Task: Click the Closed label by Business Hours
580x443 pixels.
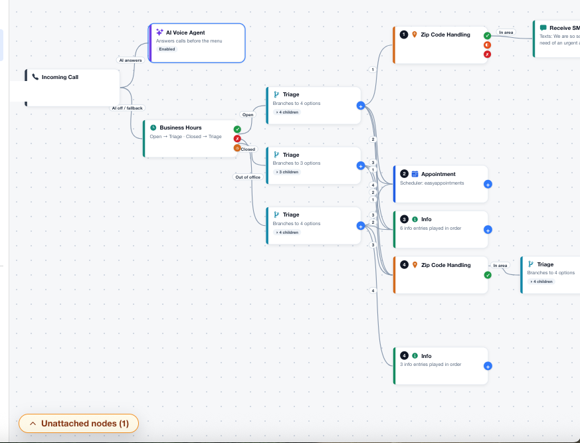Action: (x=248, y=149)
